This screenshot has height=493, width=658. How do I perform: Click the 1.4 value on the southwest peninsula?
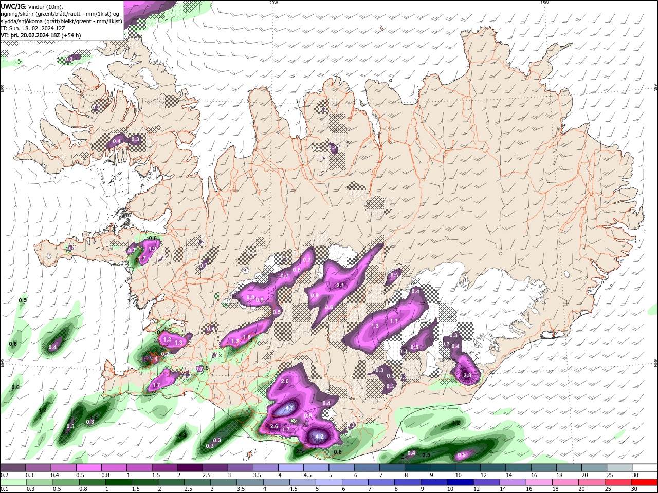[153, 359]
